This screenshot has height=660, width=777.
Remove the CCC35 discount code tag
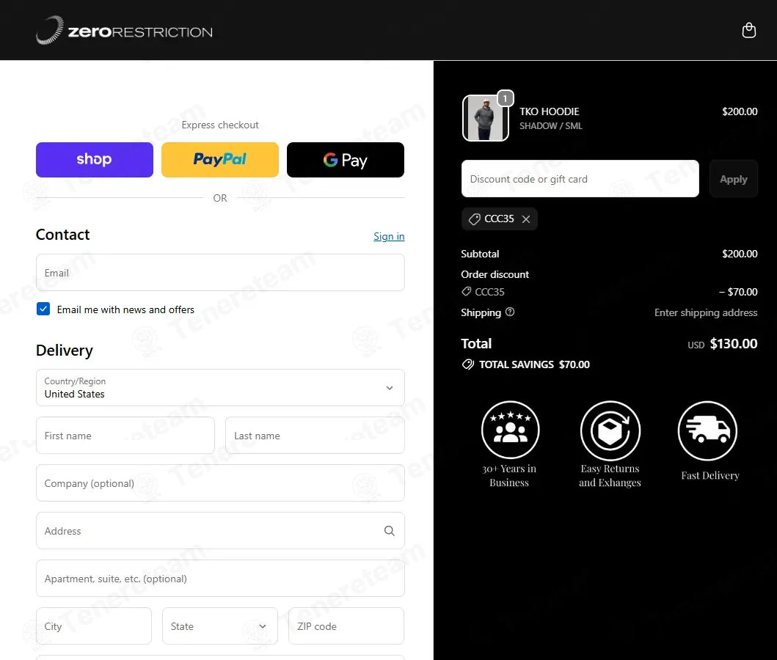(526, 219)
